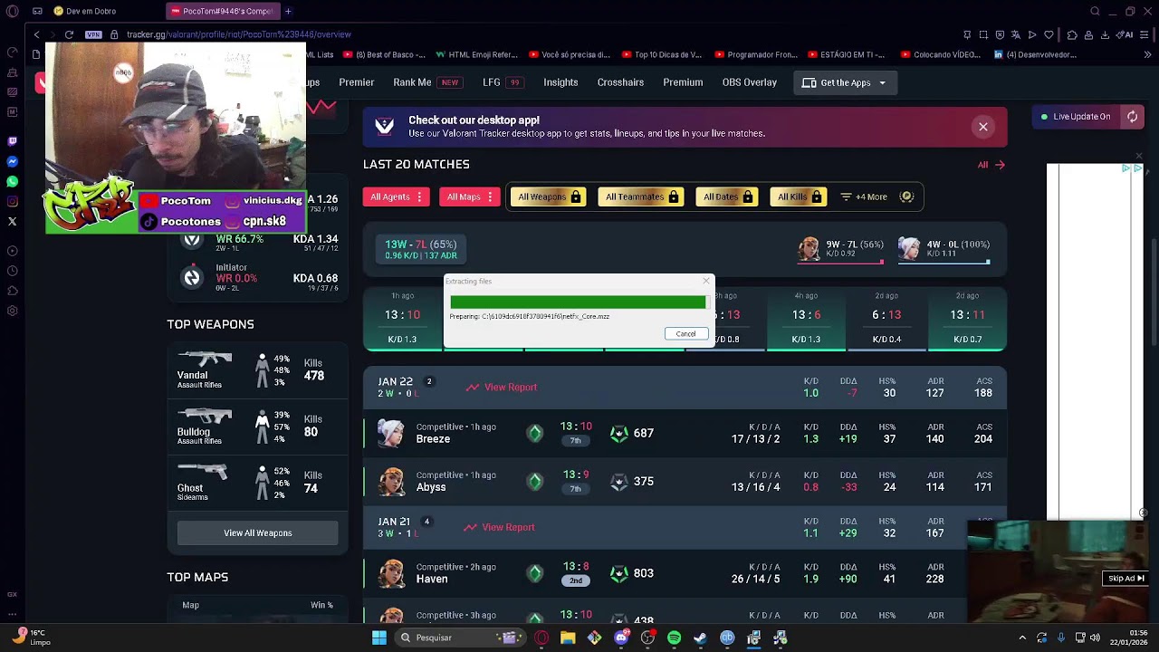Open the All Maps filter dropdown
This screenshot has height=652, width=1159.
click(x=470, y=197)
